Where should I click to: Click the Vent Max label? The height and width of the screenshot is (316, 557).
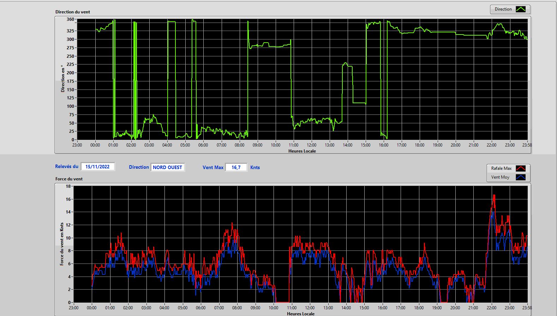(x=213, y=167)
